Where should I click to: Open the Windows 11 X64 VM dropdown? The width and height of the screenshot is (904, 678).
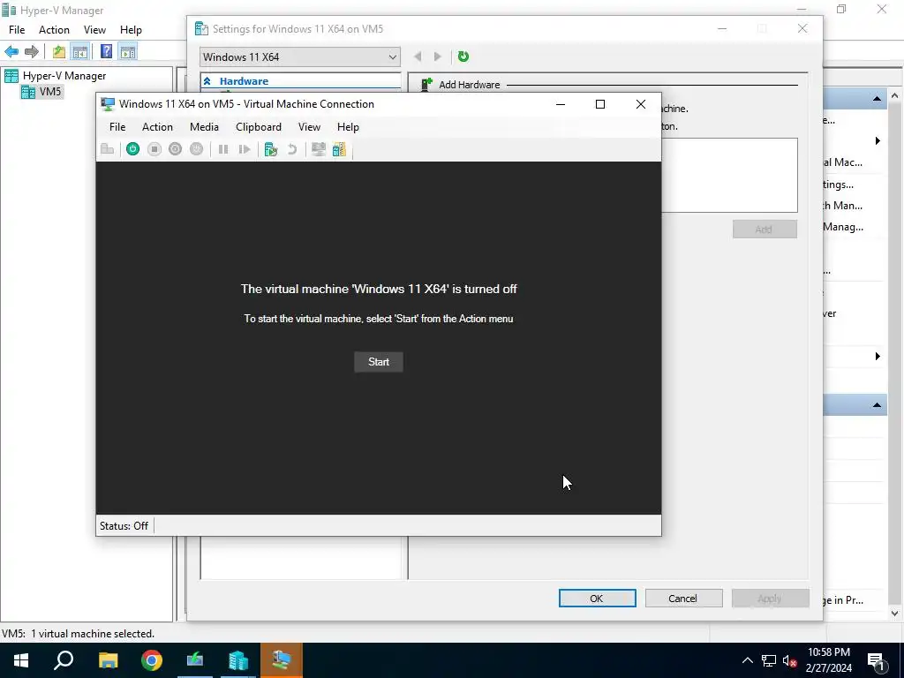(300, 57)
